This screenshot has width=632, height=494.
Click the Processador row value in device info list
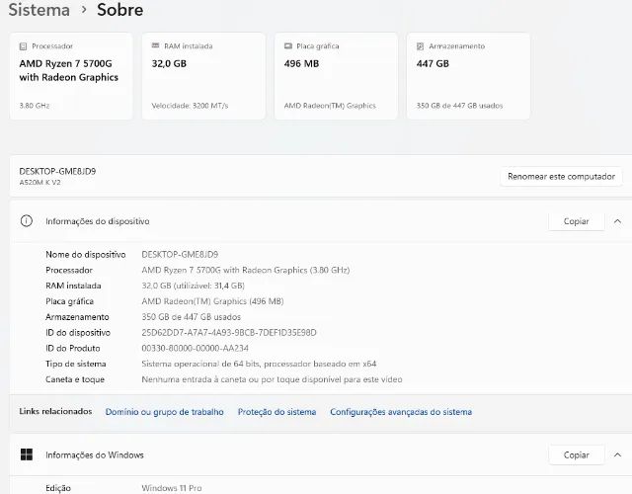pos(246,270)
